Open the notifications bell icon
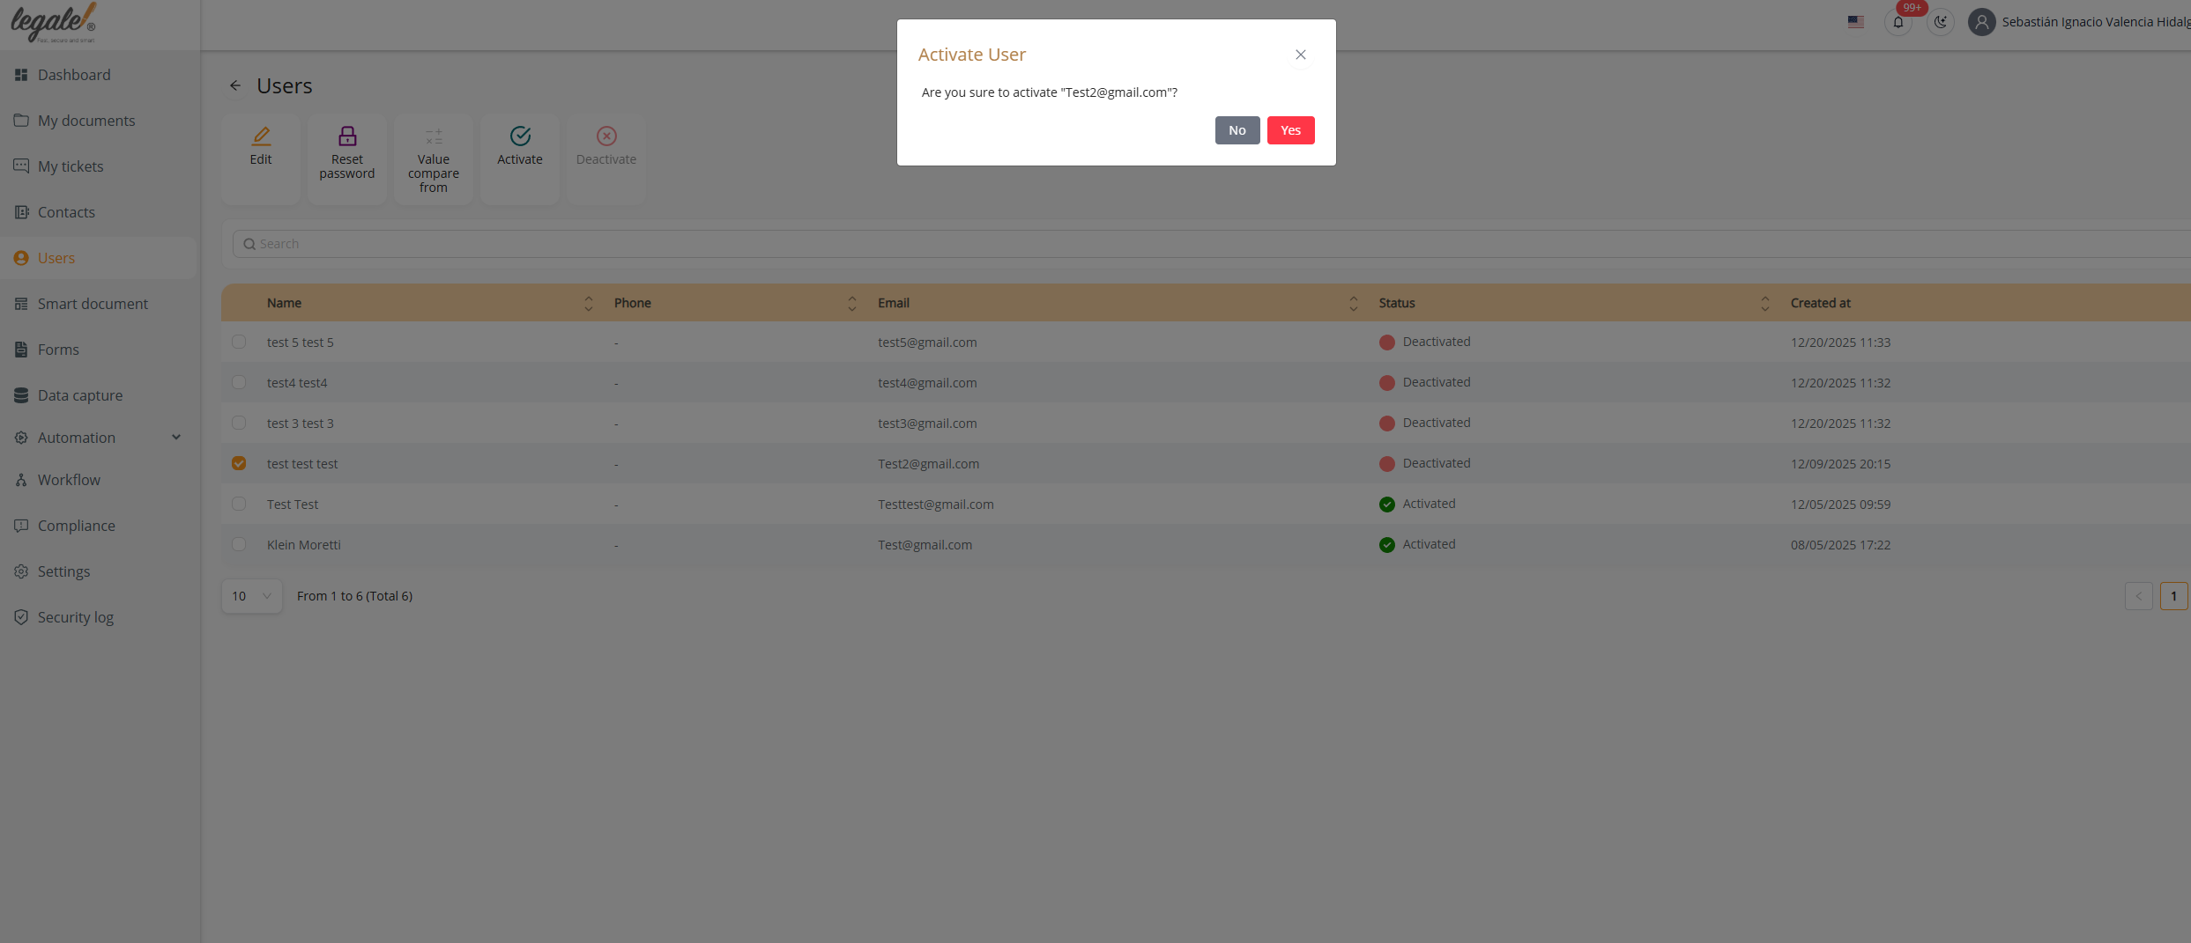Screen dimensions: 2191x943 coord(1898,22)
